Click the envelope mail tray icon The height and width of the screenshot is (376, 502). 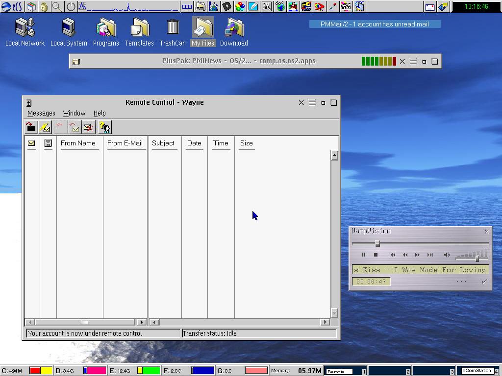pyautogui.click(x=429, y=7)
